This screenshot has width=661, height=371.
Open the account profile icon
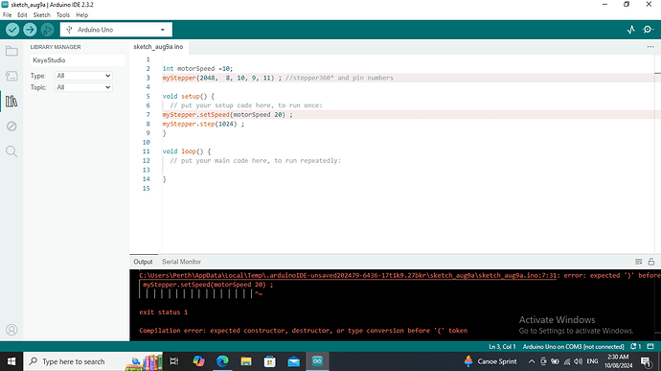point(11,330)
